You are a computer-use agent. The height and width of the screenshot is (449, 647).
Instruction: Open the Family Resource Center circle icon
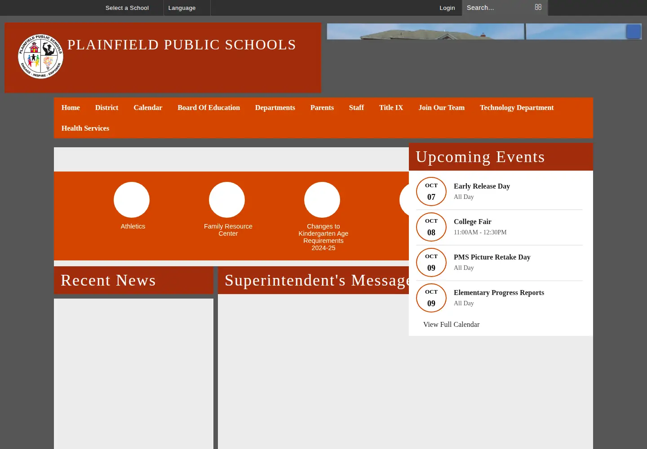click(227, 200)
